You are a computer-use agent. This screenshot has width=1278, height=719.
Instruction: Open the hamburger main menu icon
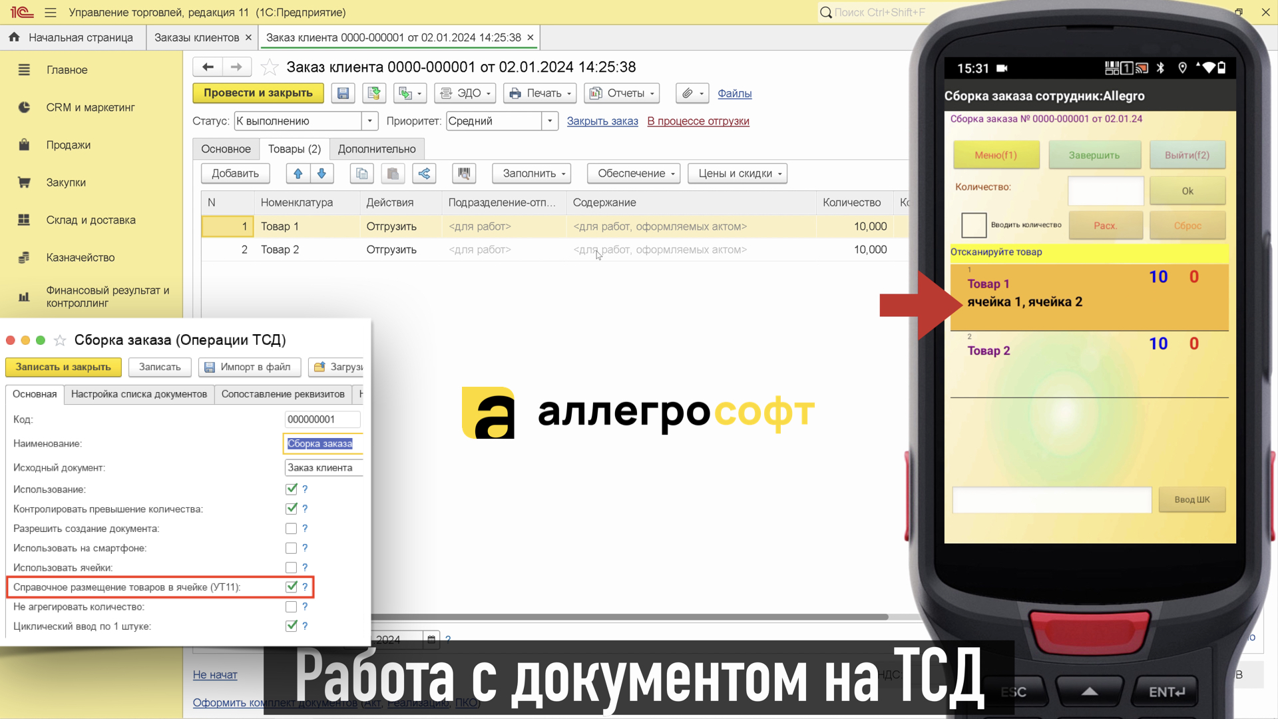pyautogui.click(x=51, y=13)
